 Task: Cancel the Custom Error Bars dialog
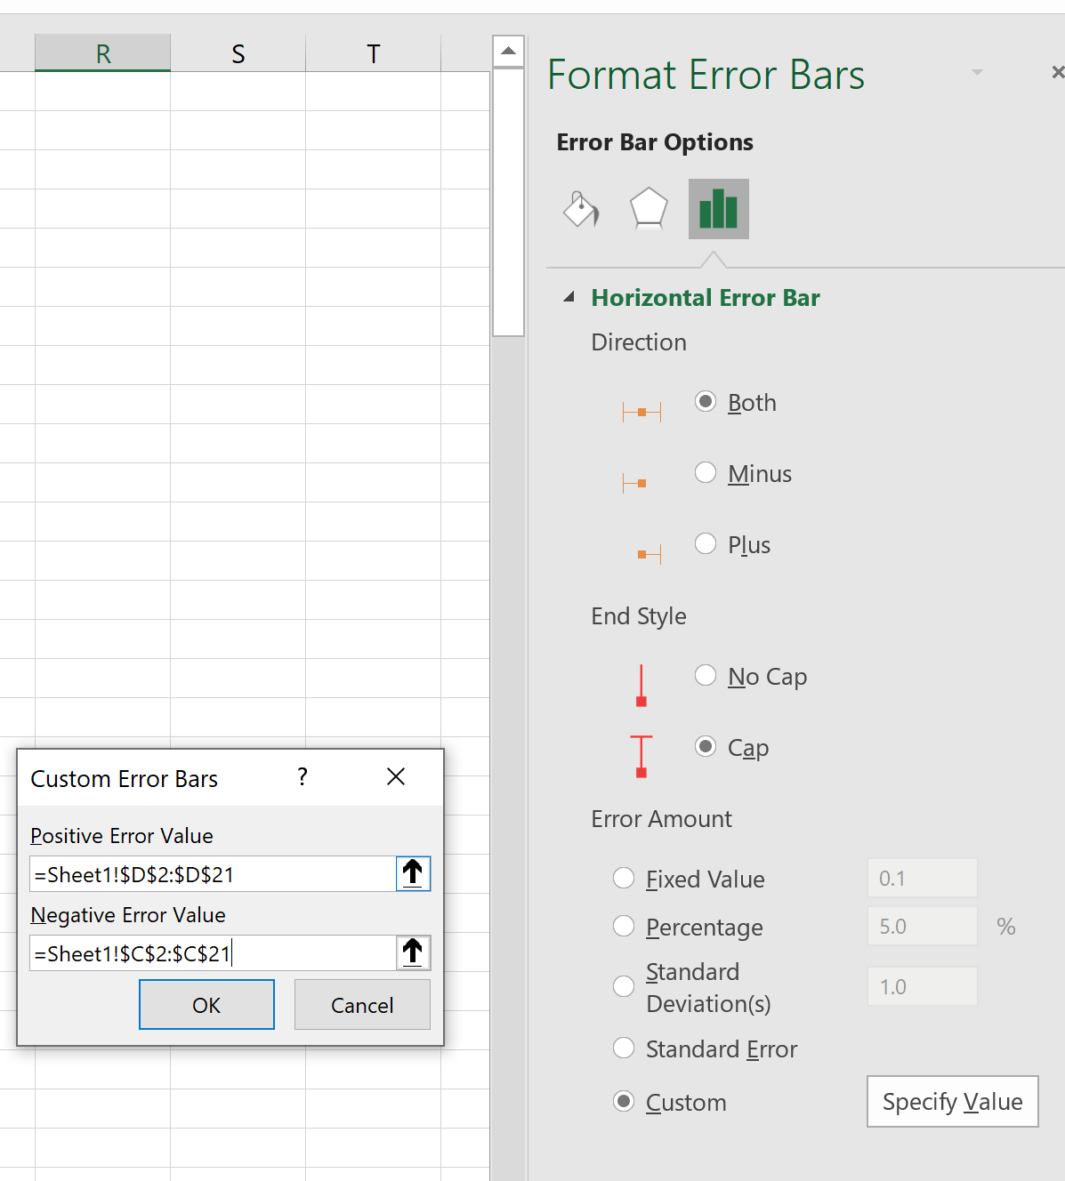[362, 1004]
